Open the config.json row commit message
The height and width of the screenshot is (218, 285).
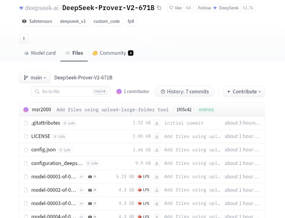(x=192, y=150)
